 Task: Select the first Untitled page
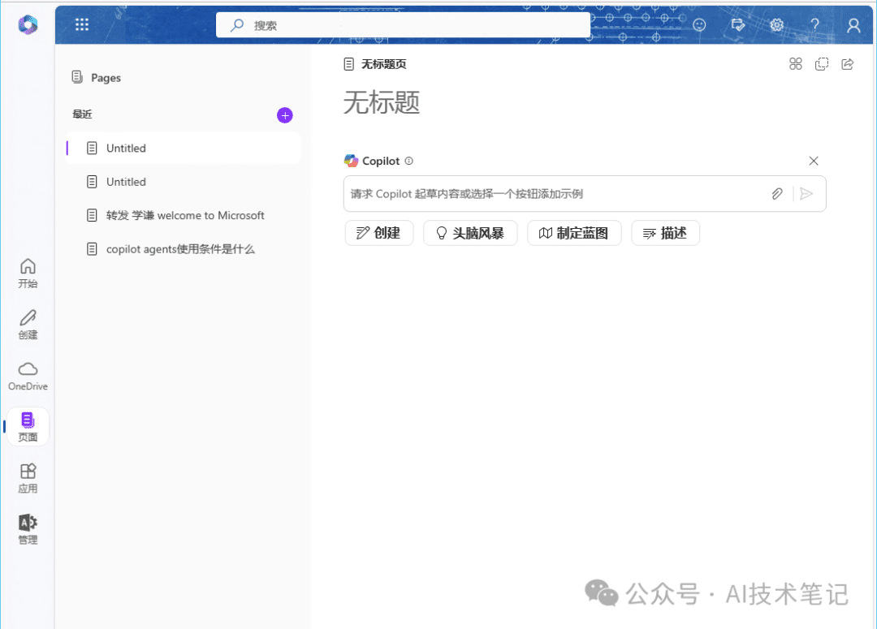183,149
